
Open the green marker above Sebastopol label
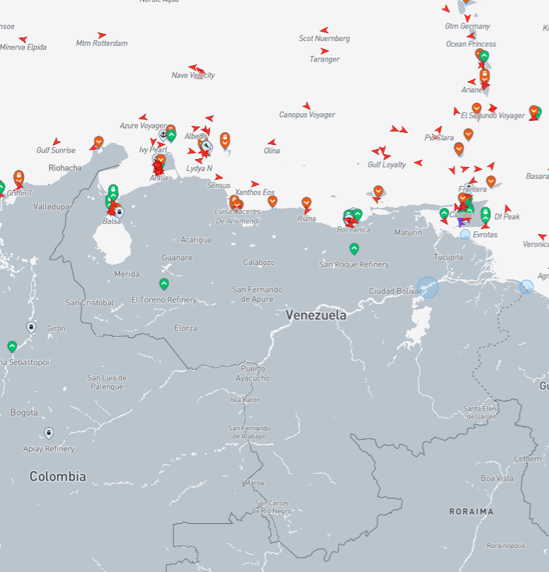12,346
